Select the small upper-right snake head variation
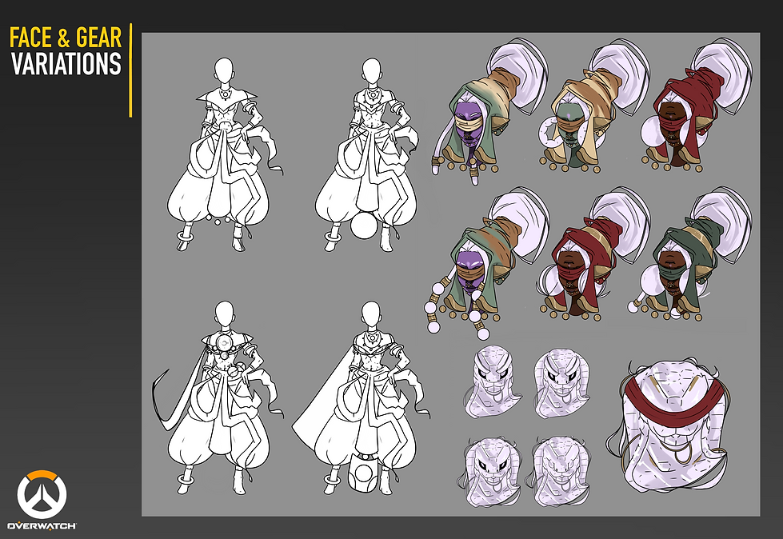This screenshot has width=783, height=539. 563,383
